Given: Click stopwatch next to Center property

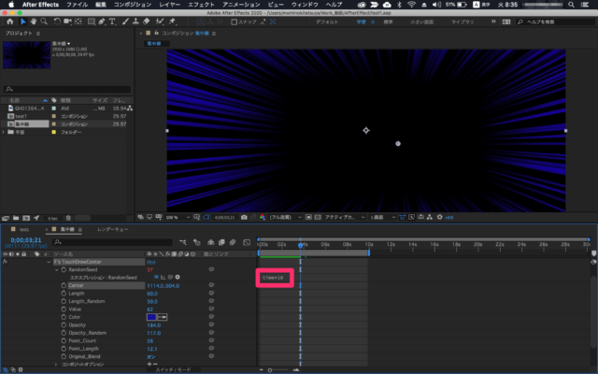Looking at the screenshot, I should coord(64,285).
